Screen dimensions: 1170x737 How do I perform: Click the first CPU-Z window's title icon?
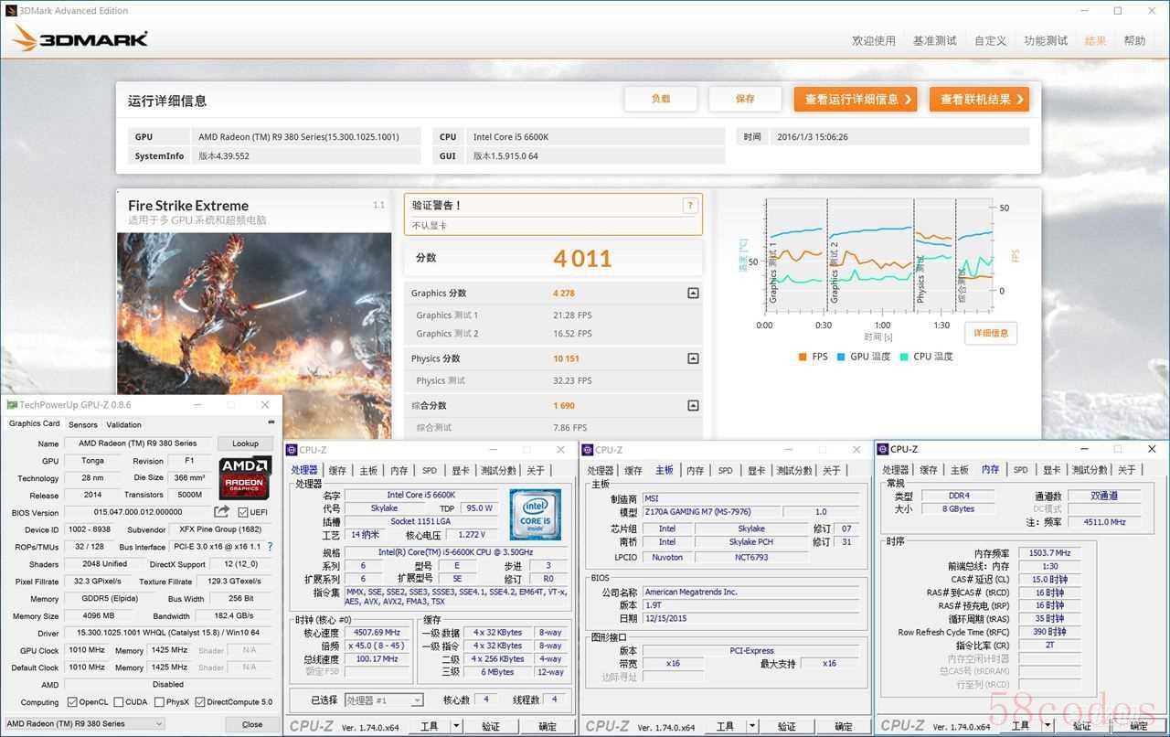pos(292,450)
